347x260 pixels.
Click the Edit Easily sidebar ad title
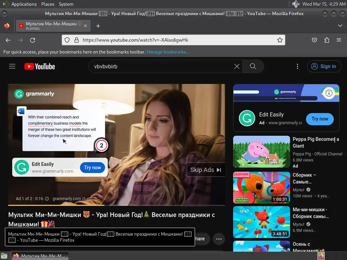click(x=271, y=114)
